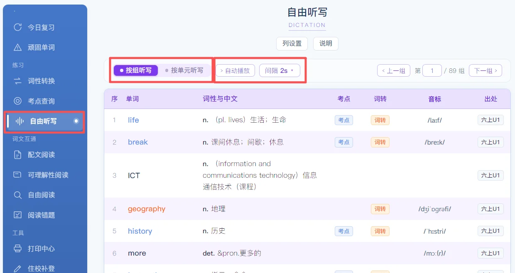
Task: Click 六上U1 source tag for life
Action: click(x=490, y=120)
